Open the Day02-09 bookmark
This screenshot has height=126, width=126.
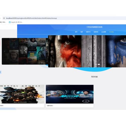pos(16,22)
